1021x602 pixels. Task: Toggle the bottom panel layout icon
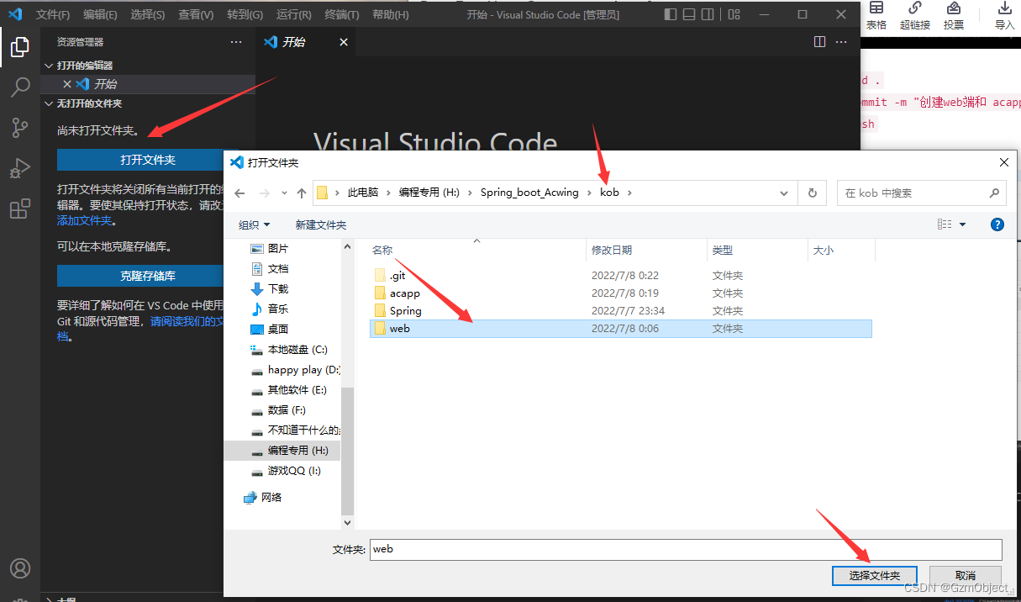click(690, 14)
